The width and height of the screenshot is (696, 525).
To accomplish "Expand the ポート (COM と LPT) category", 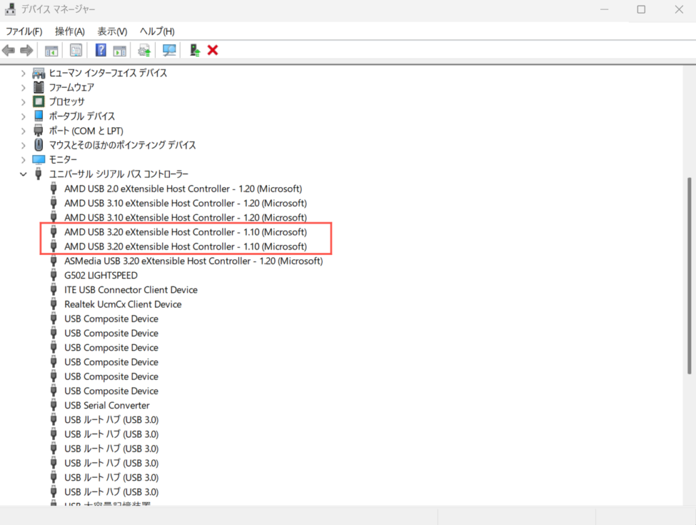I will pos(23,131).
